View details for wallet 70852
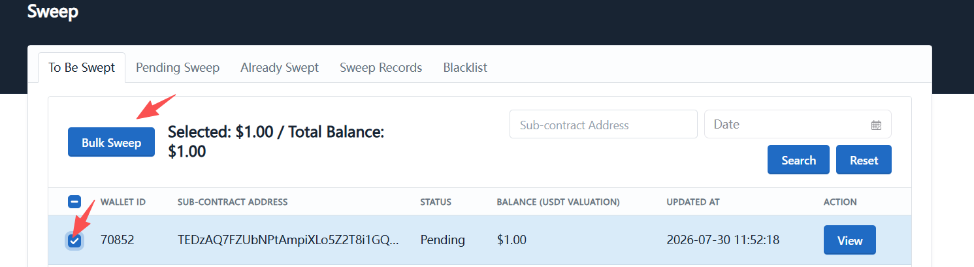 pyautogui.click(x=850, y=240)
